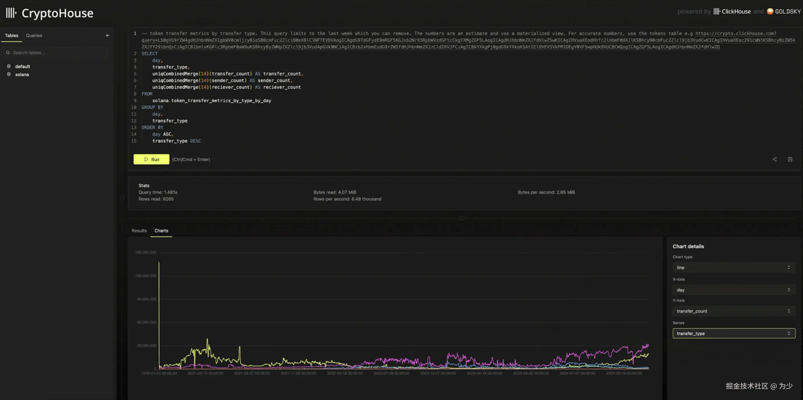Click the solana database icon
This screenshot has width=803, height=400.
pyautogui.click(x=9, y=75)
